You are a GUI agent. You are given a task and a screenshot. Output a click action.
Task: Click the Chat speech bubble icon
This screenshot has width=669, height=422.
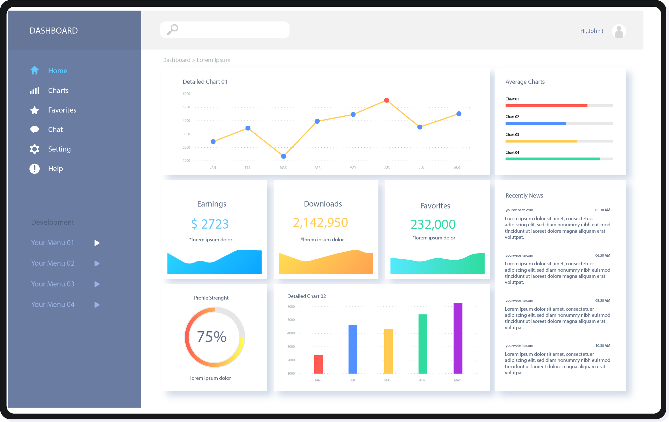pyautogui.click(x=35, y=129)
